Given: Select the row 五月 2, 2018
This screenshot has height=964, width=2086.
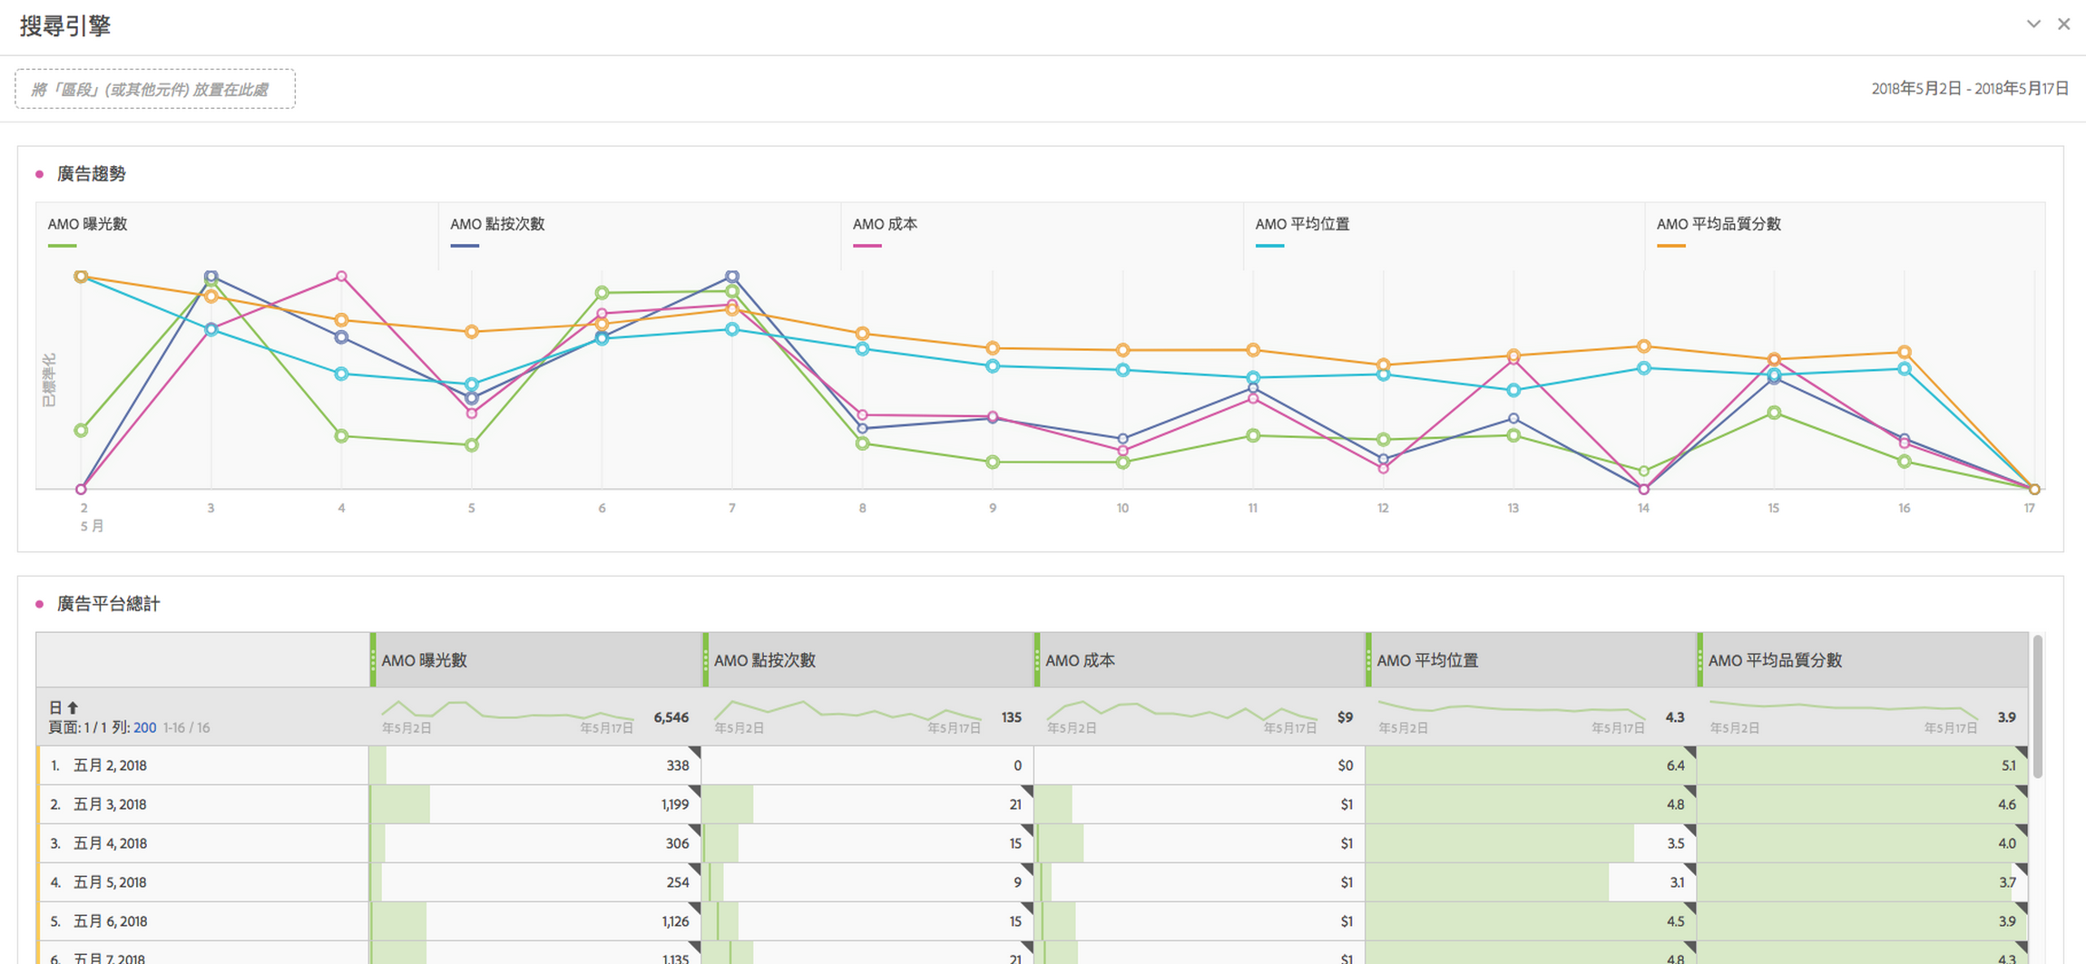Looking at the screenshot, I should 202,765.
